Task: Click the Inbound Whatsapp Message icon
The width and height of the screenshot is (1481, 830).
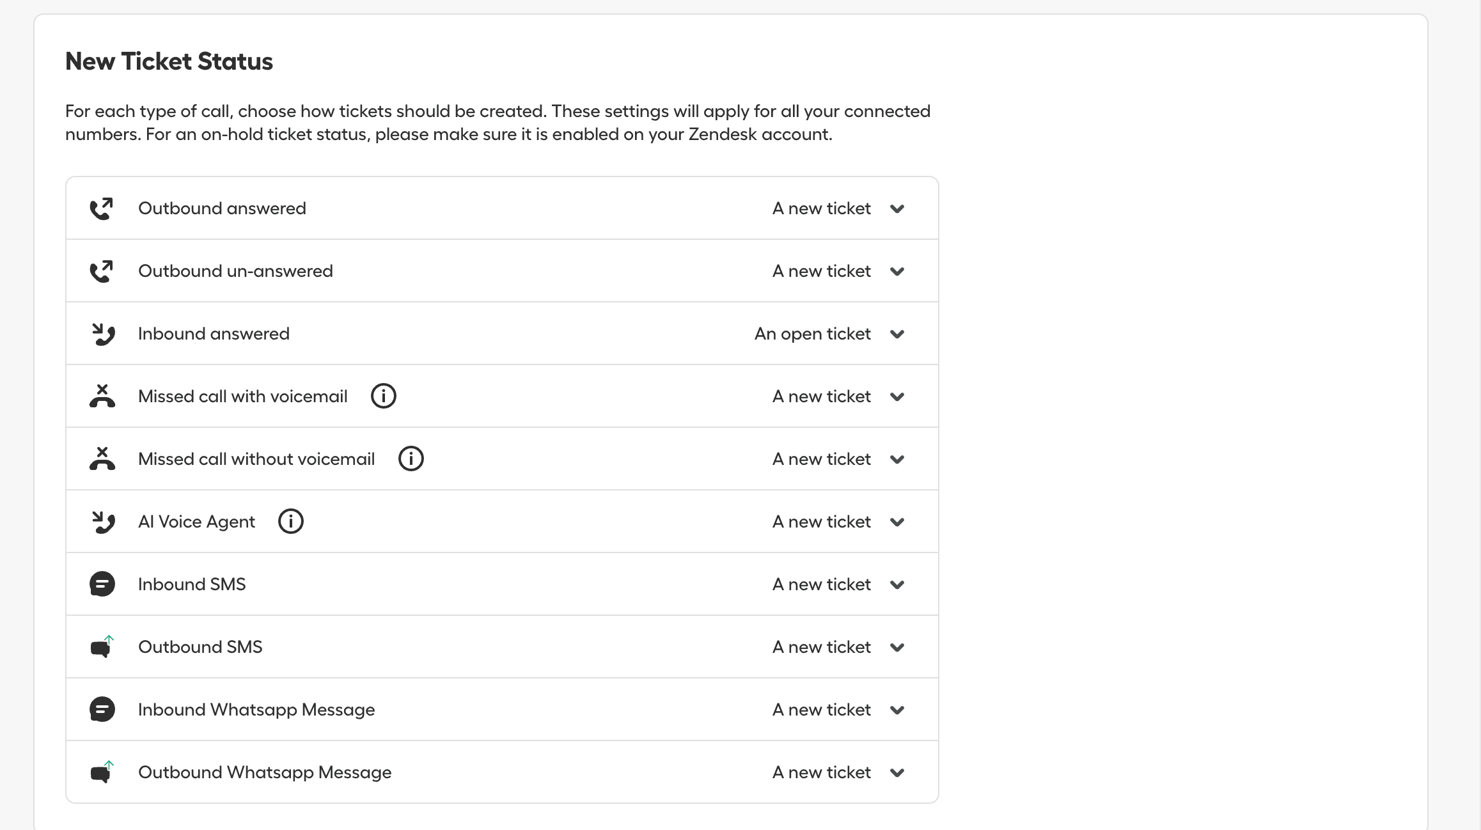Action: pos(102,709)
